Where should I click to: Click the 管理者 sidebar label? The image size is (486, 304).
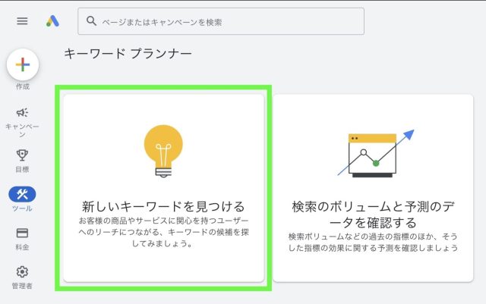22,286
